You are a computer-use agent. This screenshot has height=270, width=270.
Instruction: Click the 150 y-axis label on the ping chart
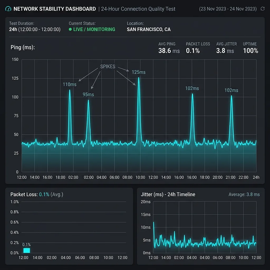pyautogui.click(x=15, y=59)
